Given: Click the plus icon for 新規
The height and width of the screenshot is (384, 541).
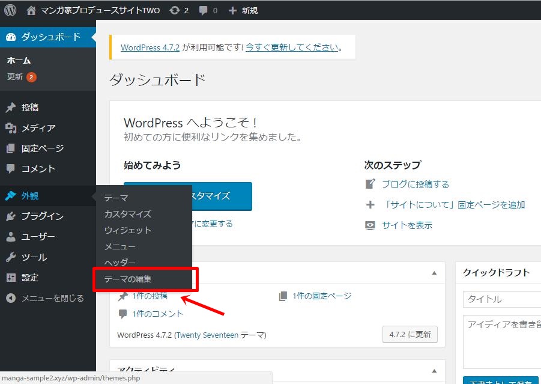Looking at the screenshot, I should 232,11.
